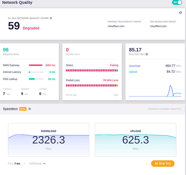Click the 9 ms Internet Latency value
This screenshot has height=175, width=186.
(52, 72)
